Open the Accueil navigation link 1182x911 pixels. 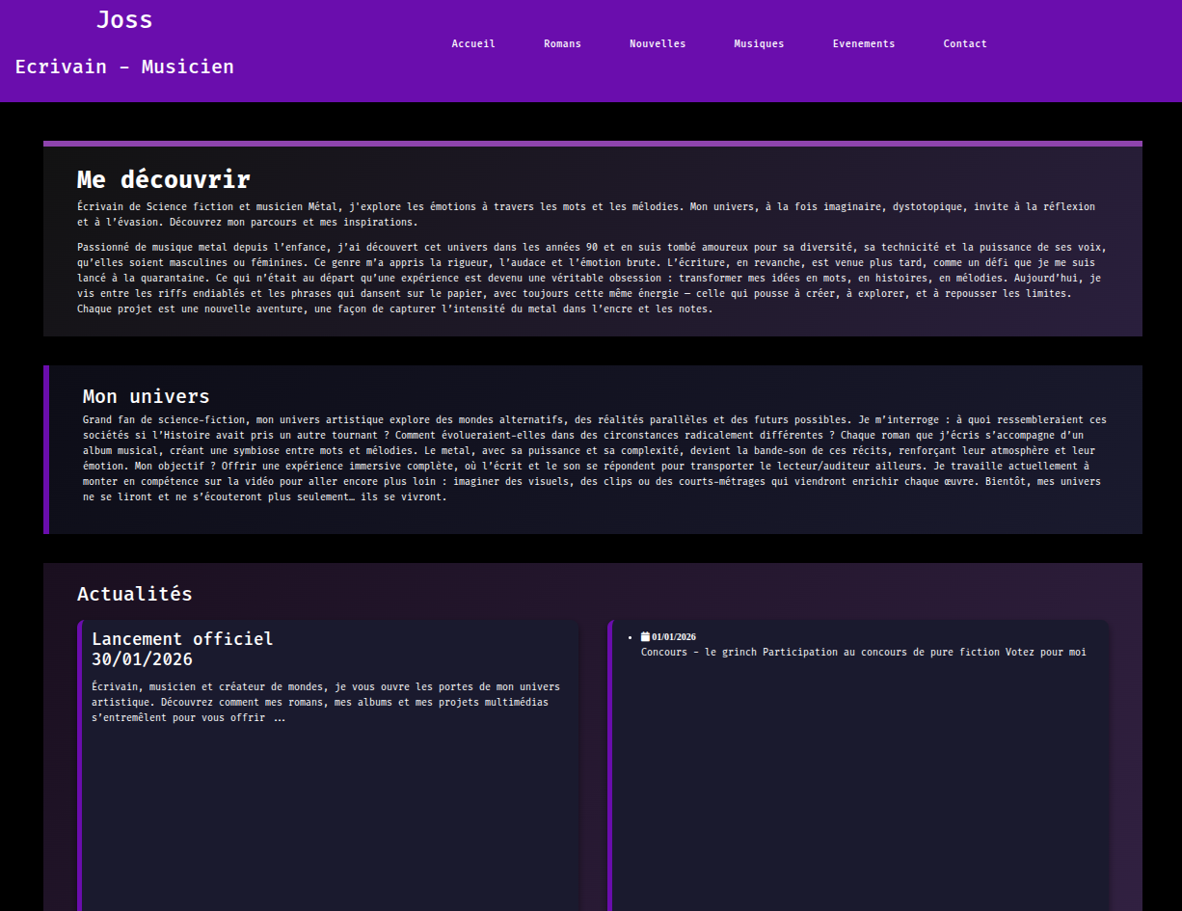(x=472, y=43)
